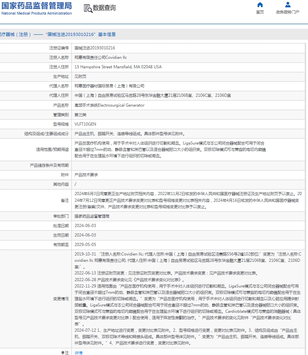
Task: Click change entry dated 2019-10-31
Action: tap(188, 260)
